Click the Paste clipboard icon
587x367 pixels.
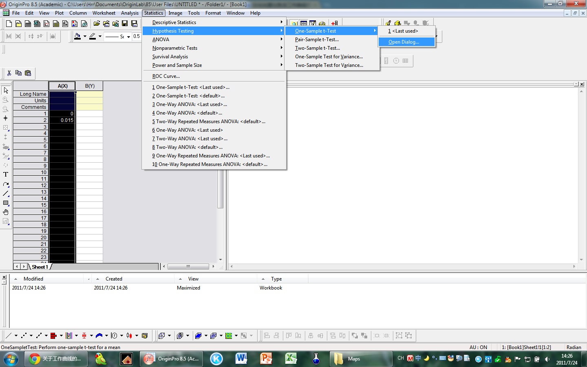click(28, 73)
